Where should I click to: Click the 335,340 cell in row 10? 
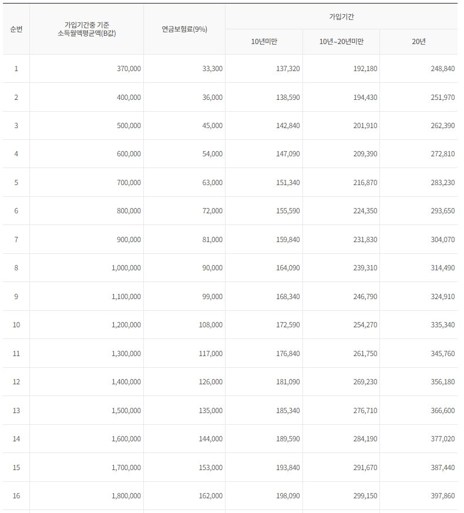pos(442,325)
